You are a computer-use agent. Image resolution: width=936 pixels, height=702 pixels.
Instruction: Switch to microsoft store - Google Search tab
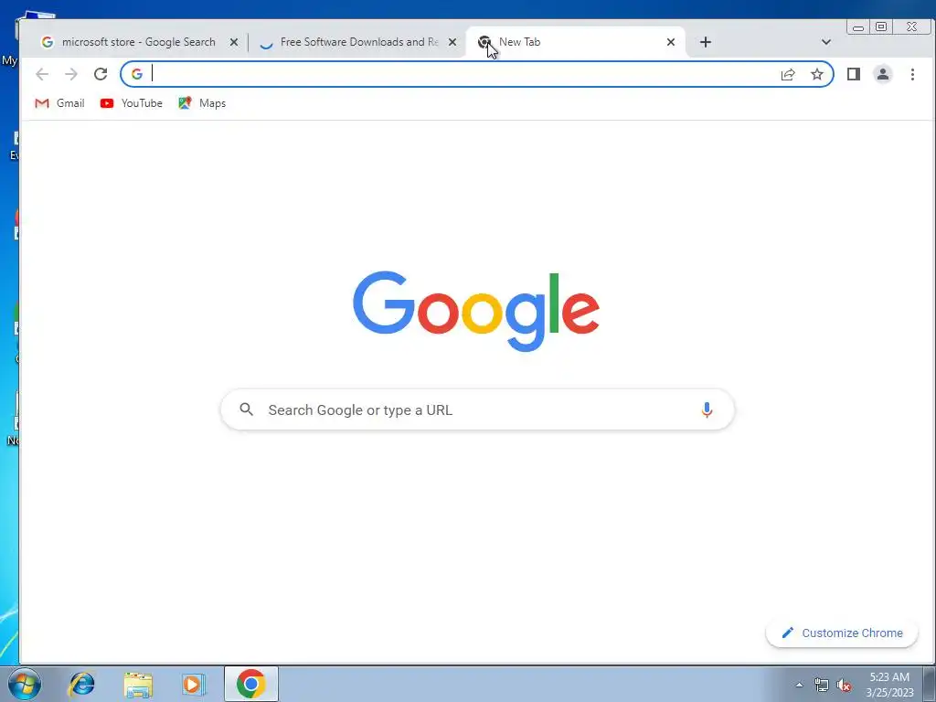click(x=138, y=42)
